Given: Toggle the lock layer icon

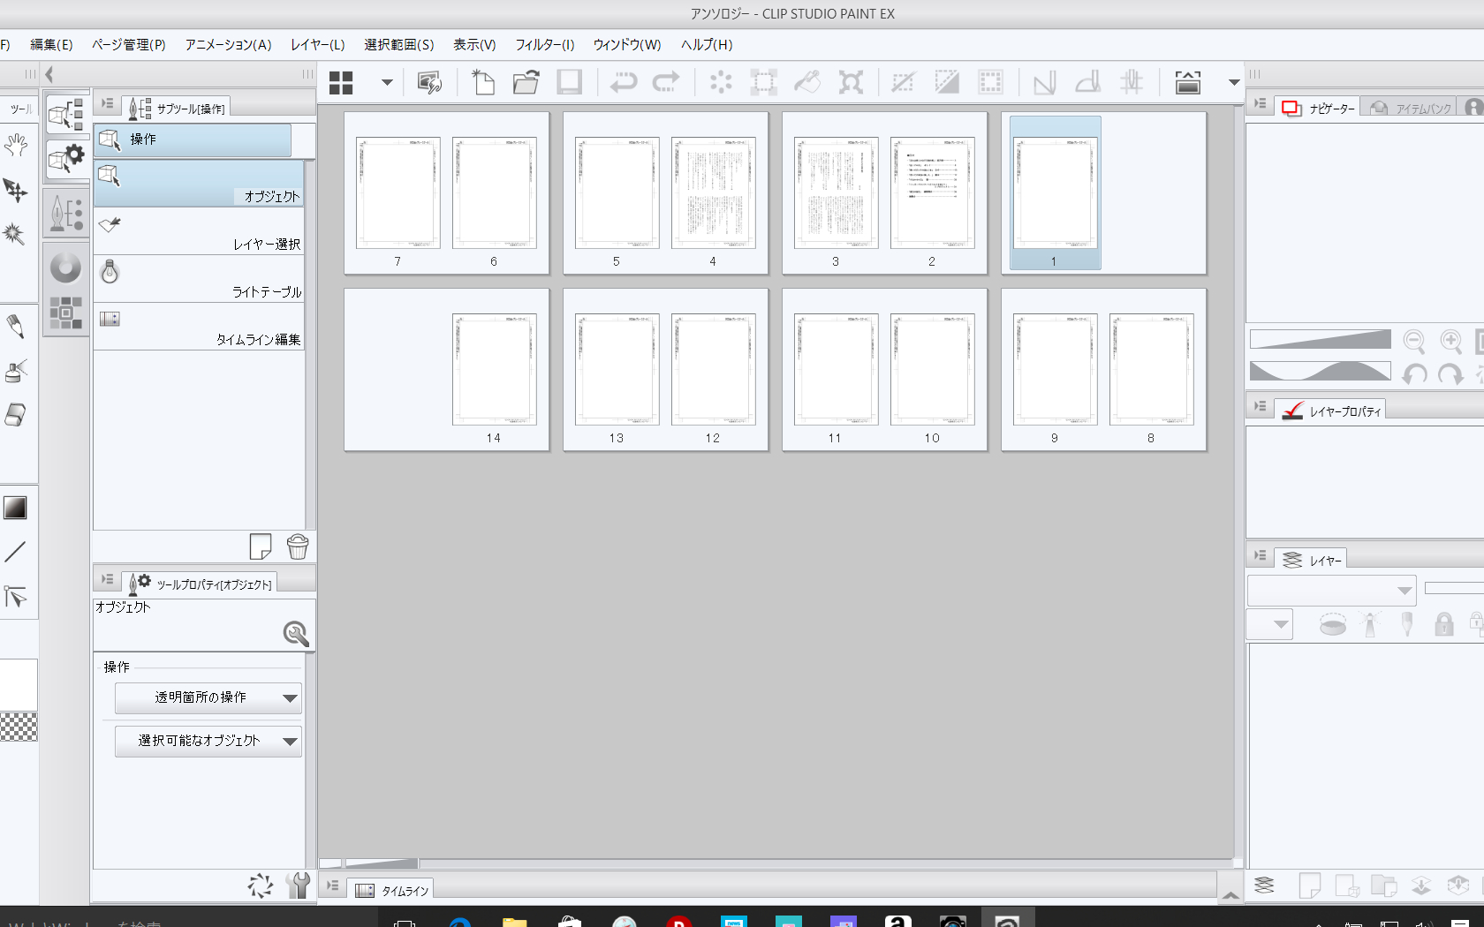Looking at the screenshot, I should tap(1443, 625).
